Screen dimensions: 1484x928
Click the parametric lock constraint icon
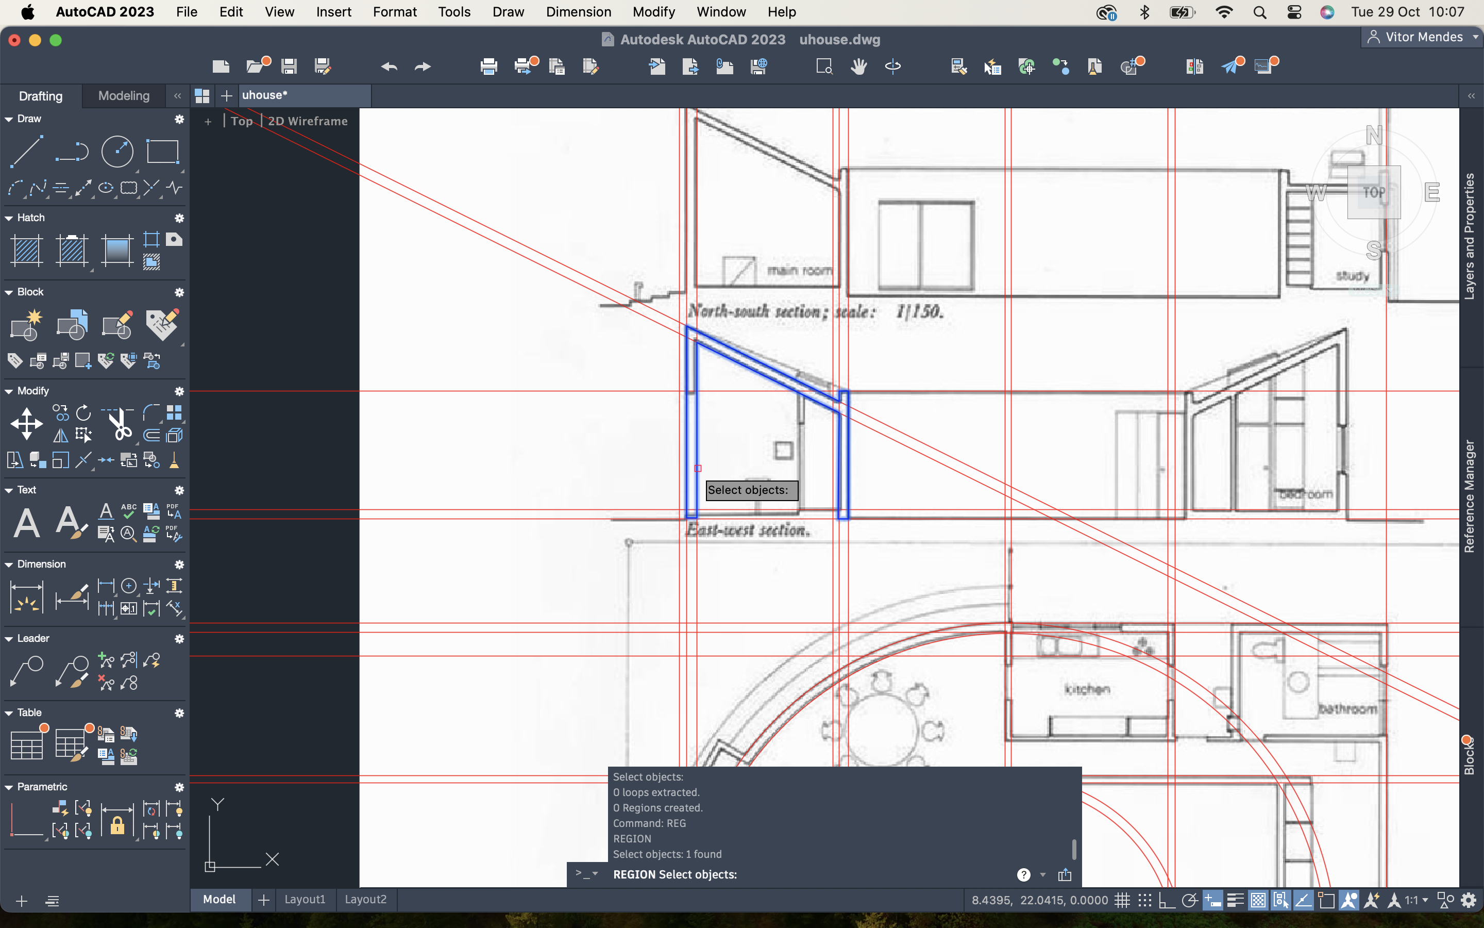coord(117,821)
